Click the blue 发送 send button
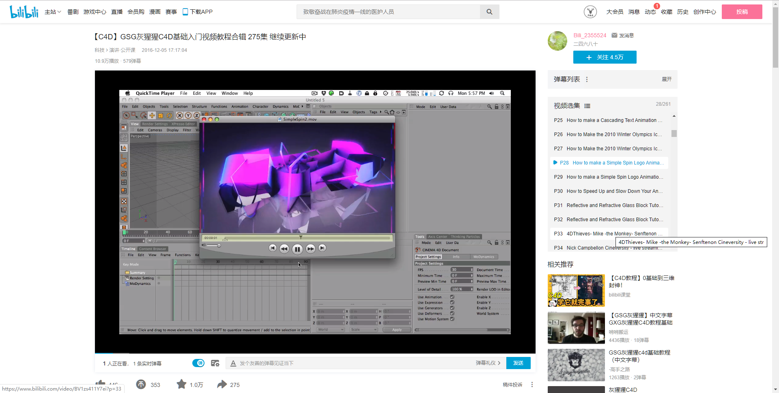The height and width of the screenshot is (393, 779). pyautogui.click(x=518, y=363)
